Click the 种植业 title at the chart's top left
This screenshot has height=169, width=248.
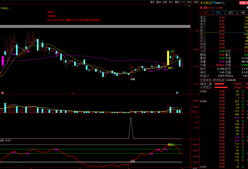pyautogui.click(x=5, y=8)
